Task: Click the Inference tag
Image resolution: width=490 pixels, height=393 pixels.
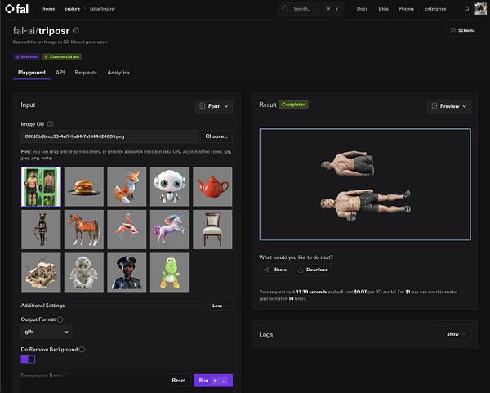Action: tap(27, 57)
